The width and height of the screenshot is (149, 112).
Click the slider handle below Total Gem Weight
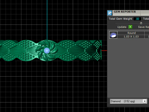point(141,23)
